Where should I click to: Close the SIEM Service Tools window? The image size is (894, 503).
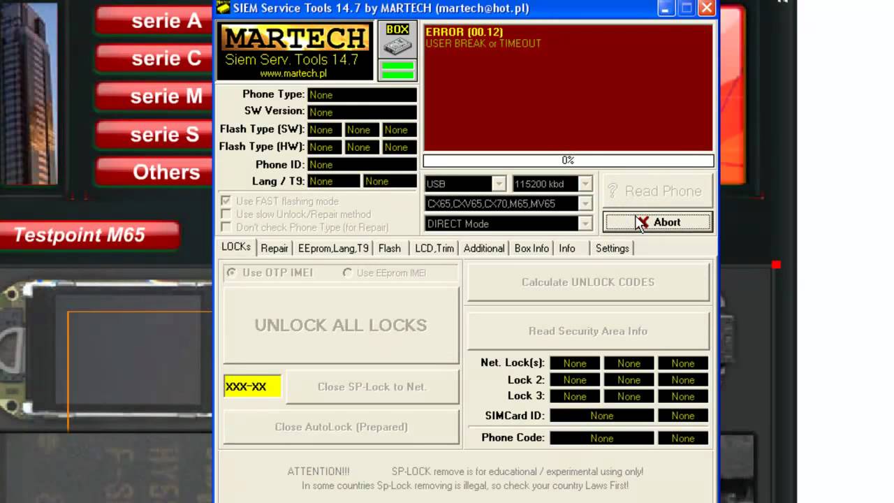(707, 8)
